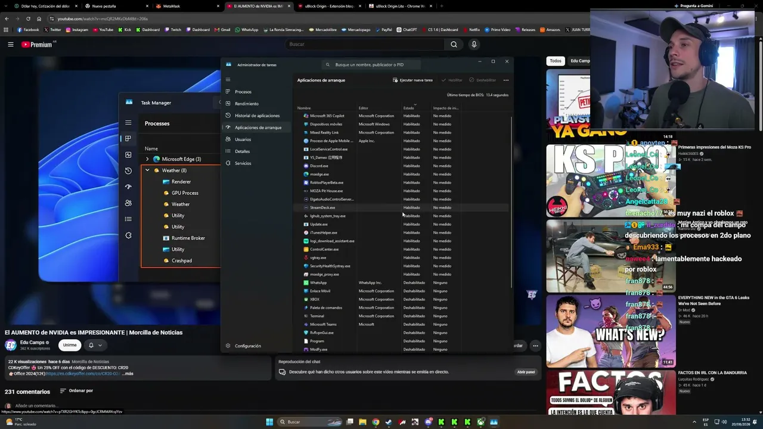The image size is (763, 429).
Task: Open the Gmail bookmark
Action: [x=222, y=30]
